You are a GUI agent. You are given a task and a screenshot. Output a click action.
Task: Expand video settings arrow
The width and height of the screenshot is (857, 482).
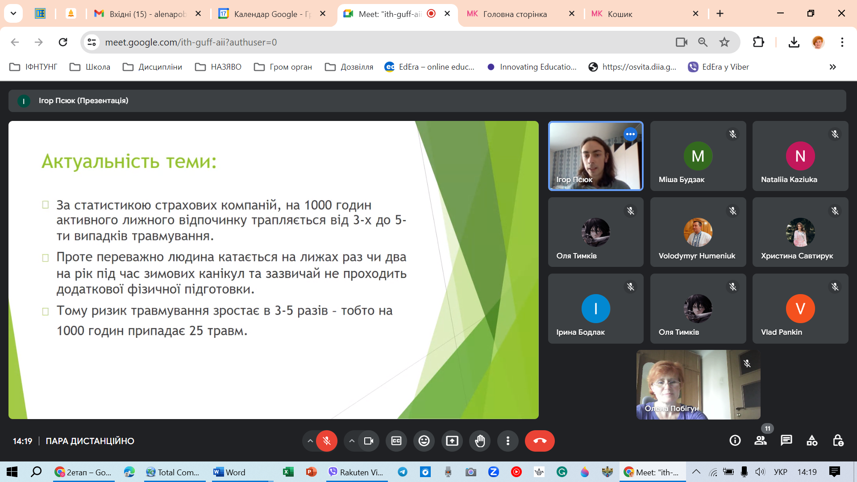click(352, 441)
